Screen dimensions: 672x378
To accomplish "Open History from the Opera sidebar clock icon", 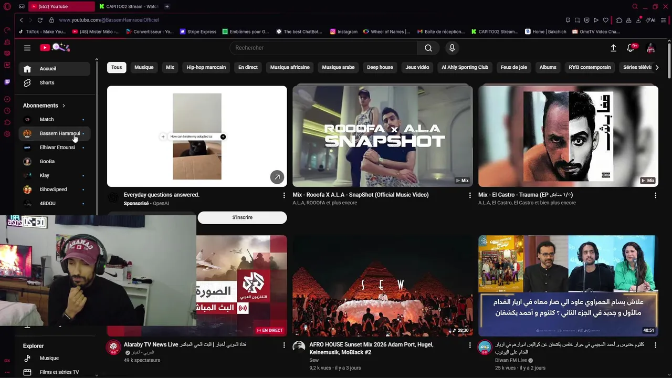I will point(7,111).
